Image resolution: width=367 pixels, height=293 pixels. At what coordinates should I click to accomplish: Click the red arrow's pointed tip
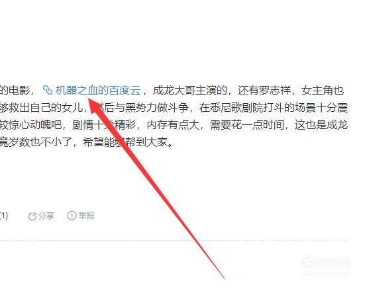click(x=89, y=99)
